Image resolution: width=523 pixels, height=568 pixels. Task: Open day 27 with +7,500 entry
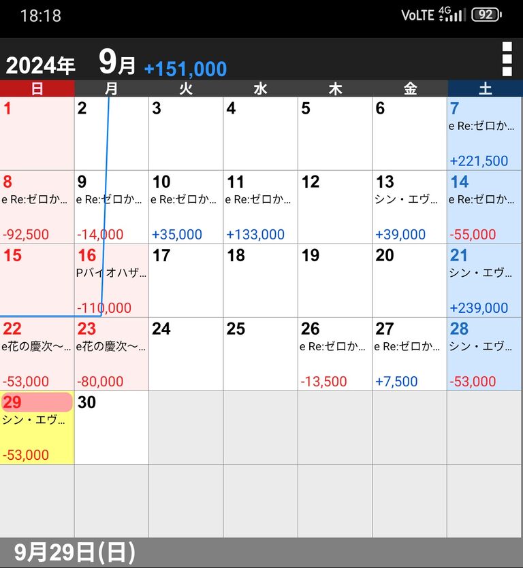pyautogui.click(x=410, y=354)
